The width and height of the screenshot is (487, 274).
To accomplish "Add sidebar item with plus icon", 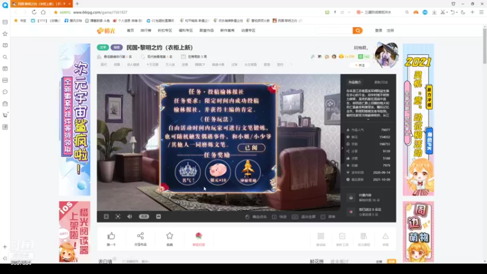I will coord(5,247).
